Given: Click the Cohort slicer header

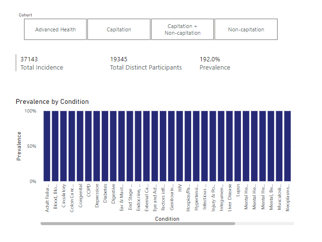Looking at the screenshot, I should click(x=25, y=15).
